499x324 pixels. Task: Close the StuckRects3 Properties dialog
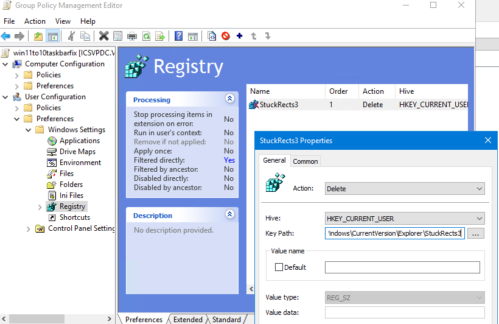(488, 140)
